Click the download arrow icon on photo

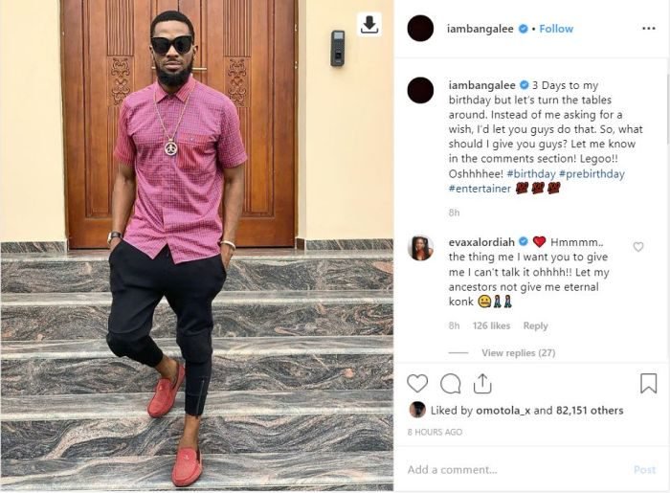[369, 24]
